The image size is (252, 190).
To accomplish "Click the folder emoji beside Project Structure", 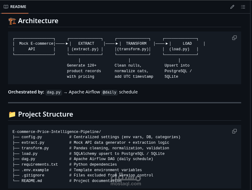I will [x=12, y=114].
